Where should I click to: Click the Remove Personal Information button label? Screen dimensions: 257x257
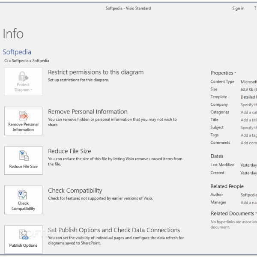pos(23,127)
